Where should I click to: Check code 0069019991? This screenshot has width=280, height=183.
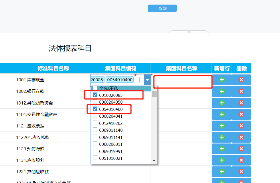pos(95,151)
